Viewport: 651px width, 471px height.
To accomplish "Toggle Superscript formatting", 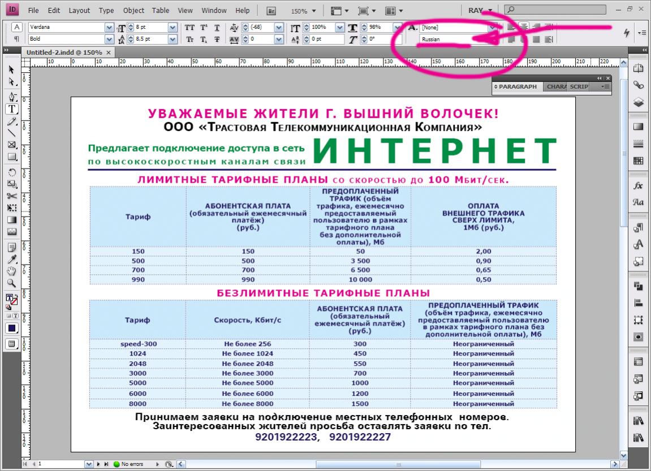I will 204,28.
